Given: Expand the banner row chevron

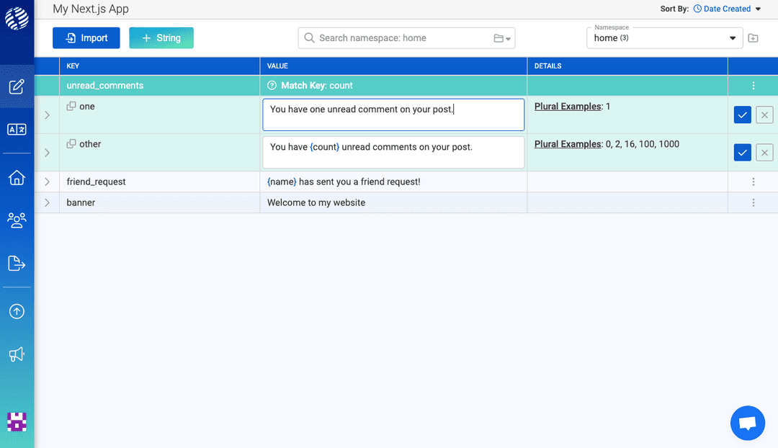Looking at the screenshot, I should tap(47, 203).
